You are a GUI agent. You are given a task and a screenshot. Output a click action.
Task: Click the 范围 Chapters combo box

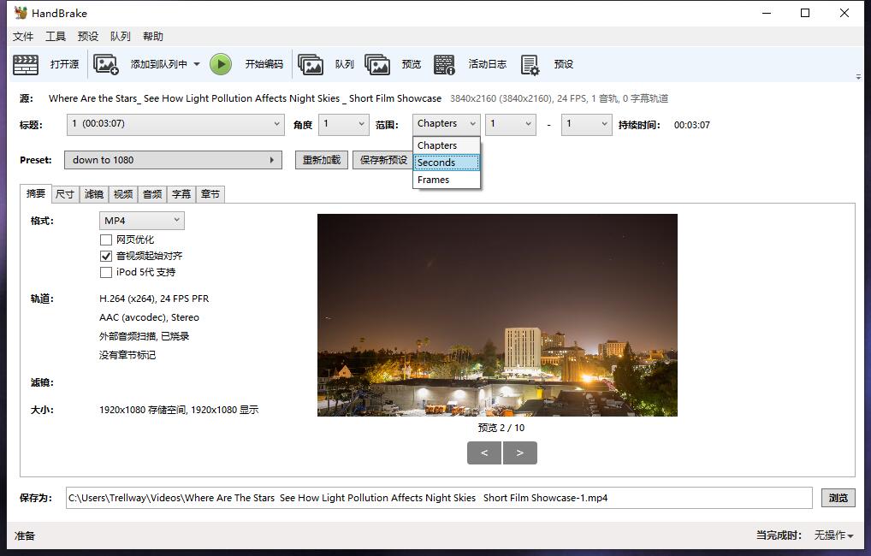pos(447,124)
